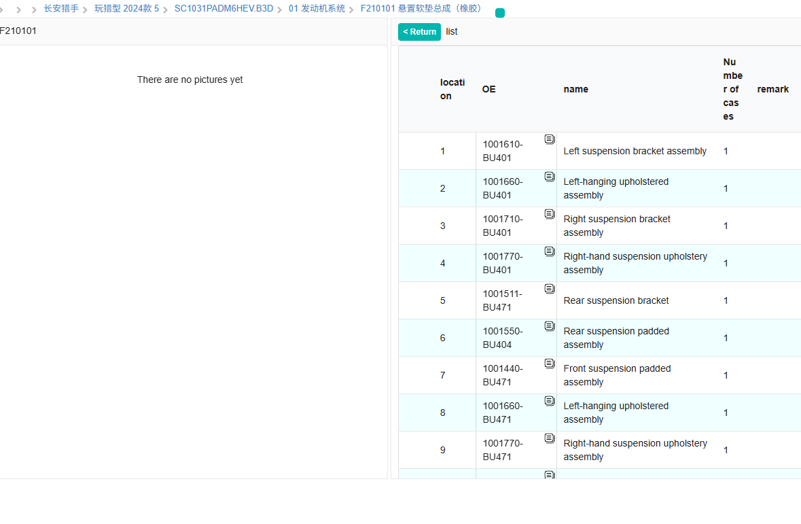The height and width of the screenshot is (524, 801).
Task: Open SC1031PADM6HEV.B3D breadcrumb link
Action: coord(224,9)
